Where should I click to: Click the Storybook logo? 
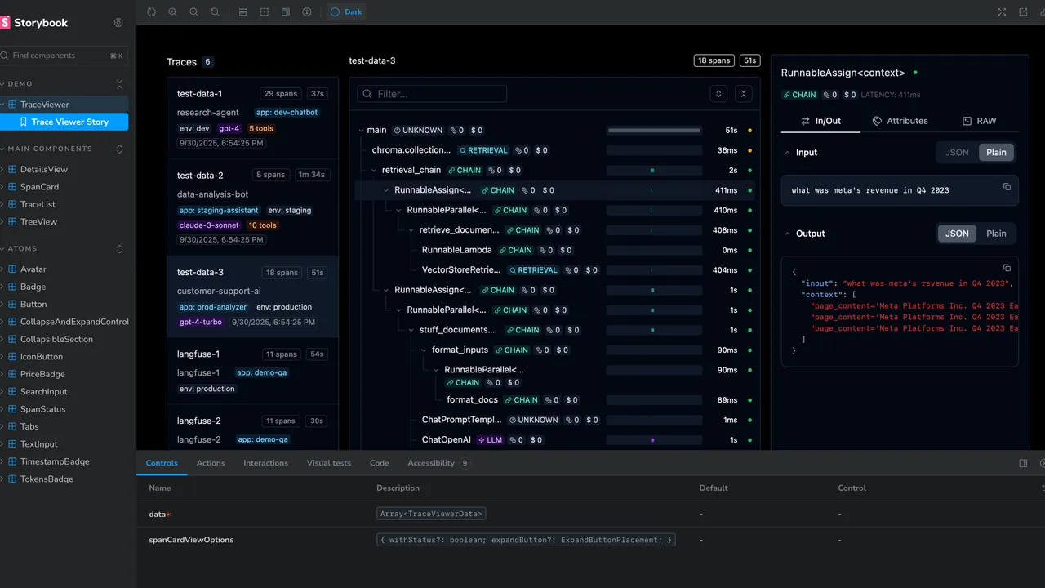coord(33,23)
